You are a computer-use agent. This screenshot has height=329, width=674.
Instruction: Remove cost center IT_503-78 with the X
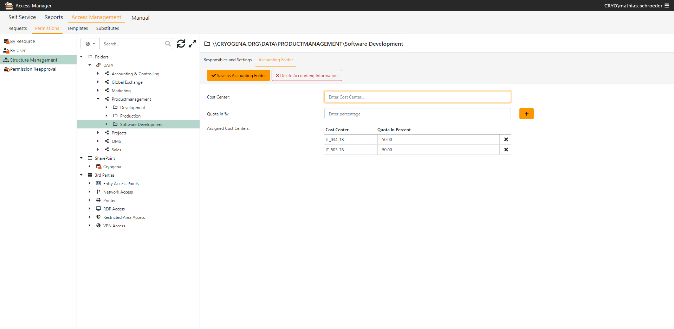point(506,150)
